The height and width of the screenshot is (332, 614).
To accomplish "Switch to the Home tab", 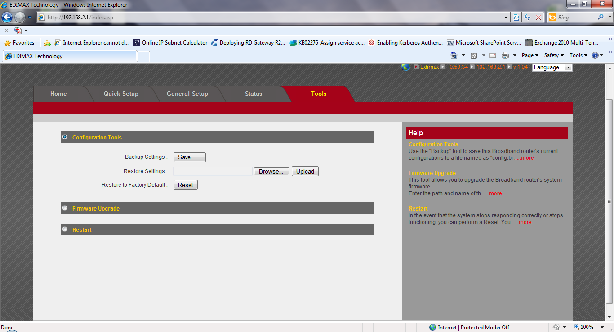I will pos(58,94).
